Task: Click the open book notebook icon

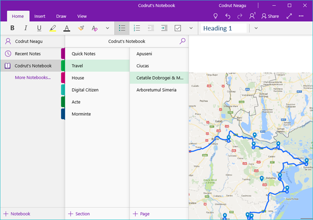Action: pos(8,66)
